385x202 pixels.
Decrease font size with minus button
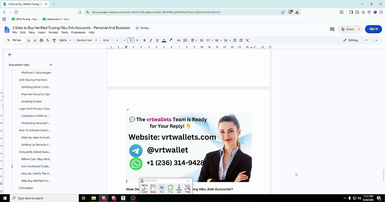coord(124,40)
